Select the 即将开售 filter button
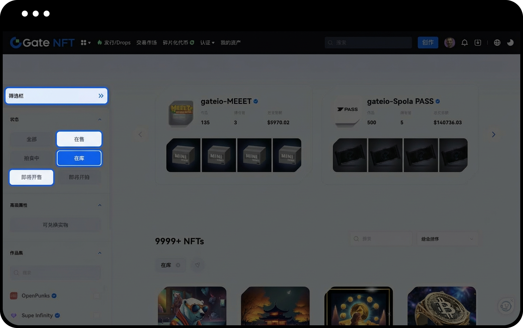The width and height of the screenshot is (523, 328). point(32,177)
